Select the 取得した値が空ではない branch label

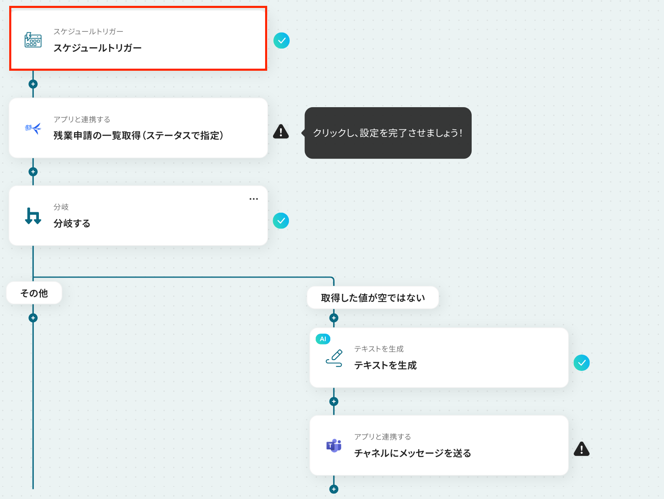(373, 298)
